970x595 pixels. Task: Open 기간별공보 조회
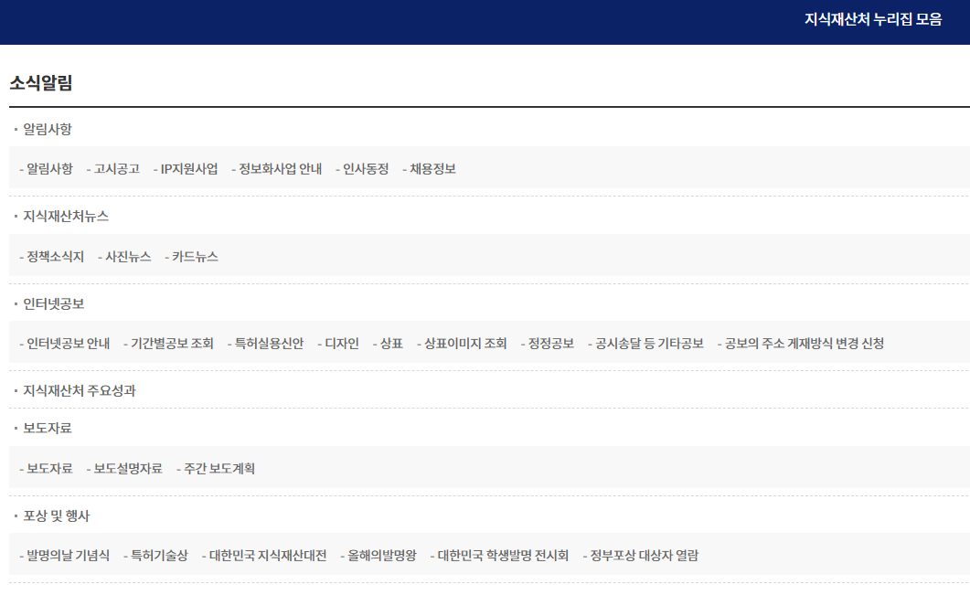172,344
